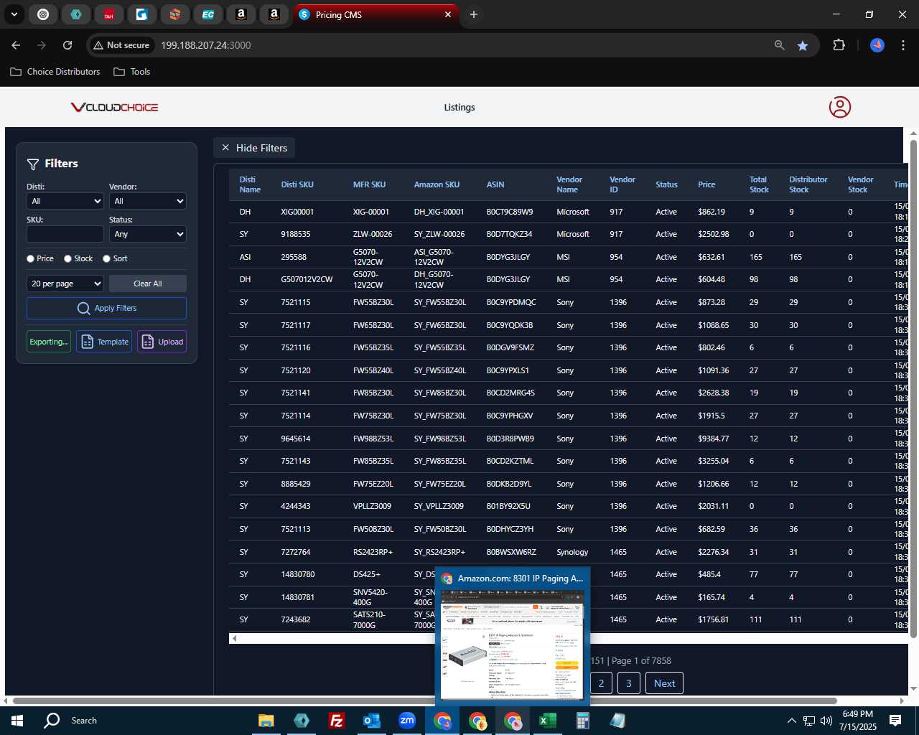Click the Apply Filters button
This screenshot has width=919, height=735.
(106, 308)
